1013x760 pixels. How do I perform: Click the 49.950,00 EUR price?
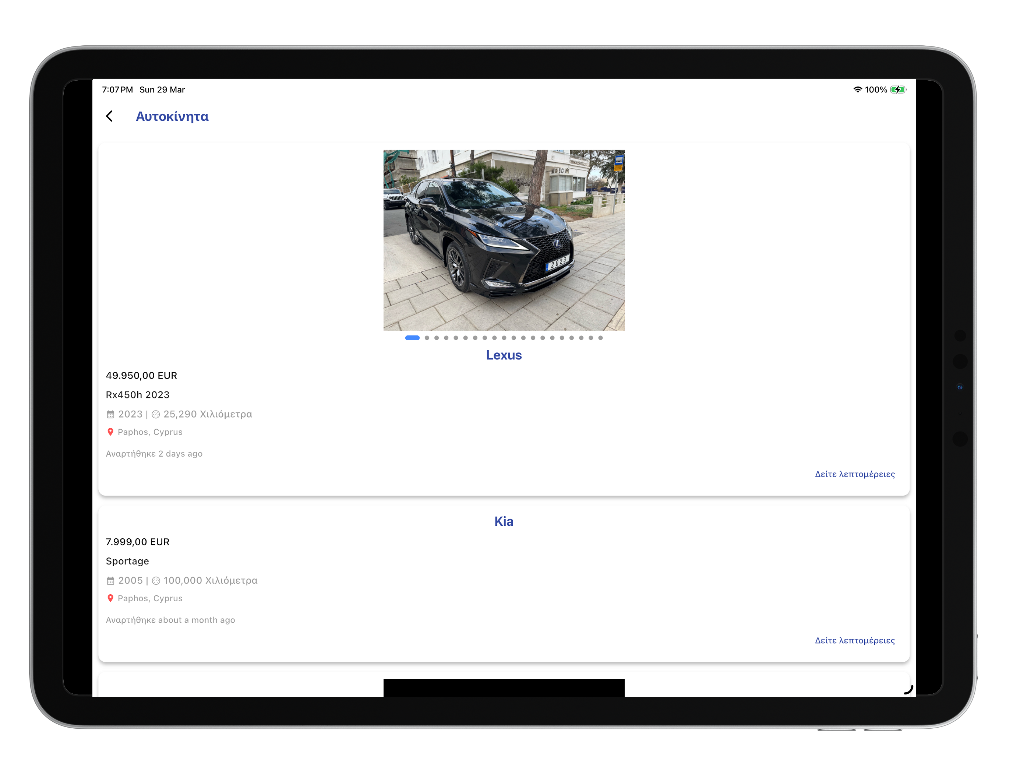point(141,376)
